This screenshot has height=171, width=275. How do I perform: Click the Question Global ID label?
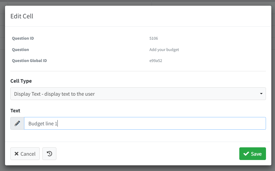(x=29, y=61)
